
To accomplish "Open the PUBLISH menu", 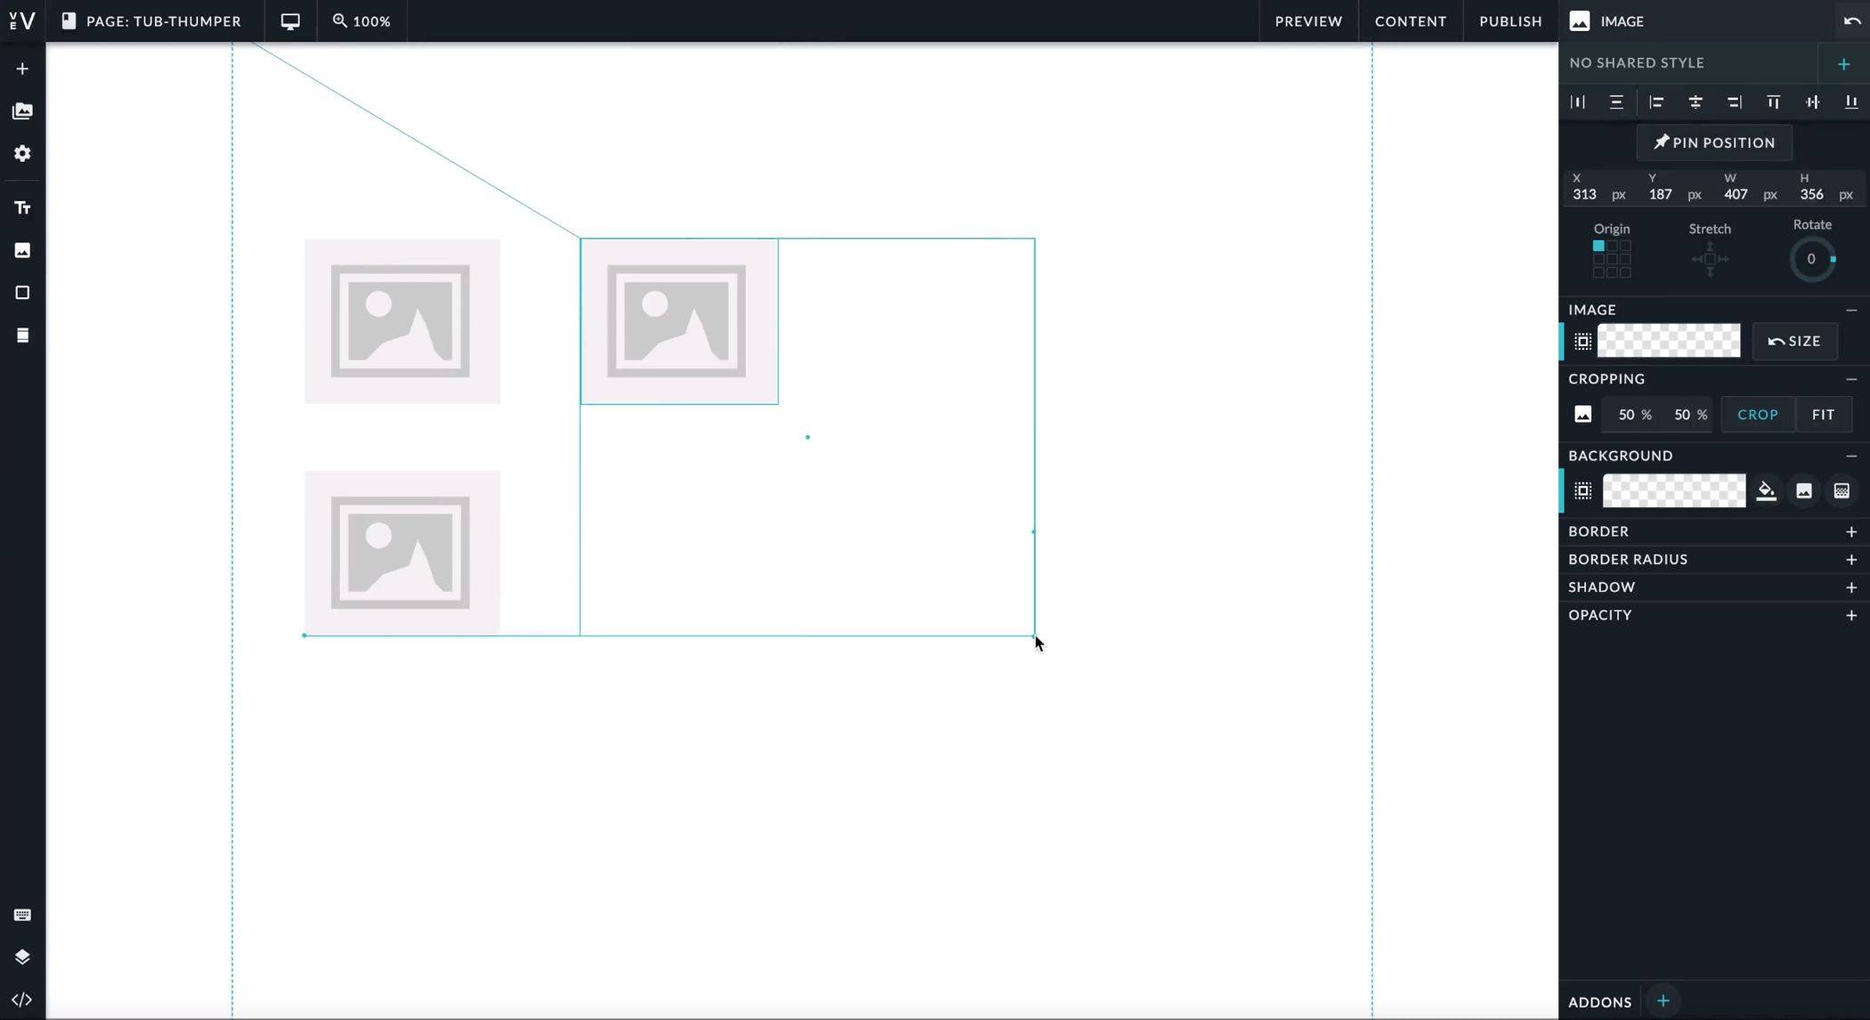I will 1510,21.
